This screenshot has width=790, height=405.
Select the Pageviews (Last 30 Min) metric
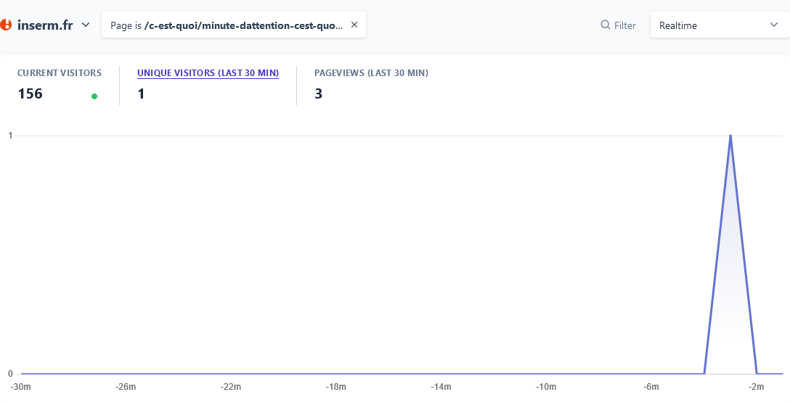pos(371,73)
